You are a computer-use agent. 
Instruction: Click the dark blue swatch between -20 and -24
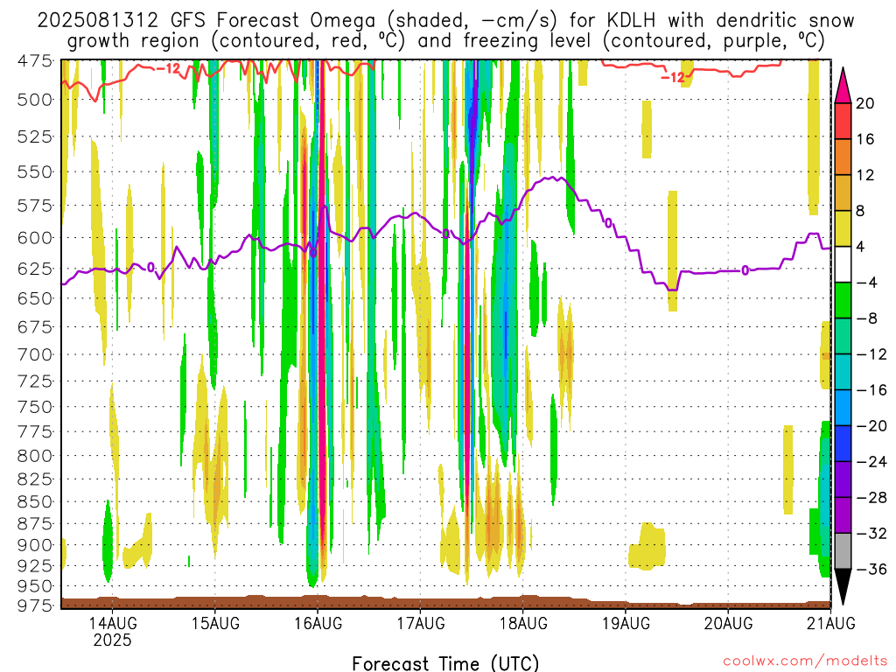point(843,444)
